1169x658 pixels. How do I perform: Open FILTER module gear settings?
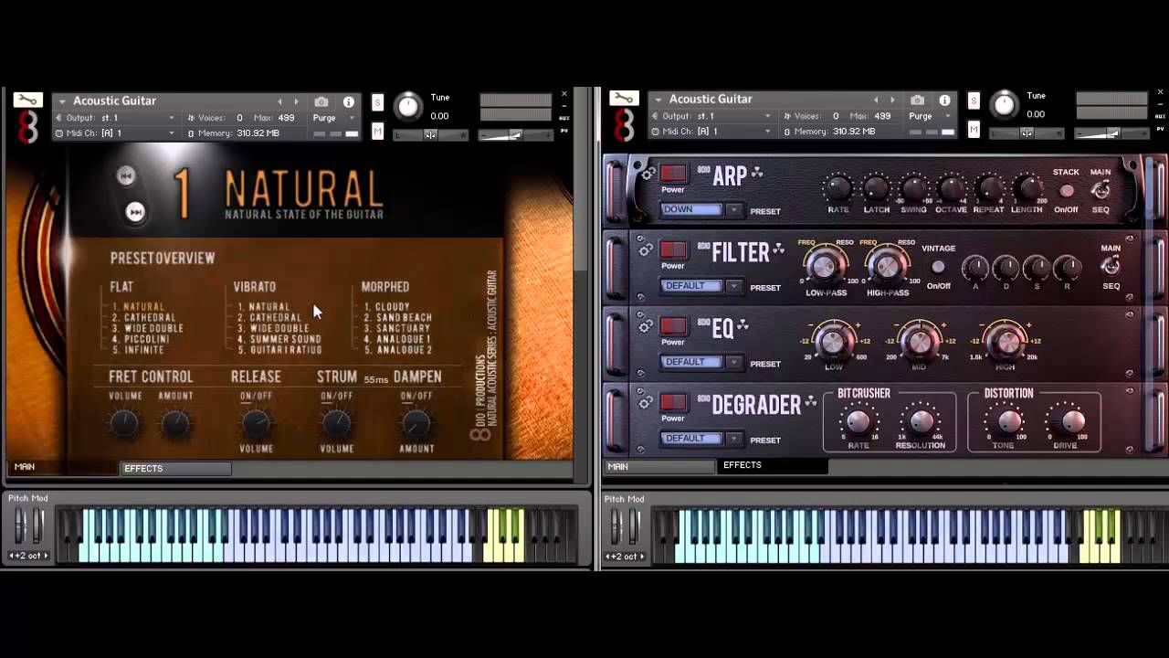pos(646,249)
